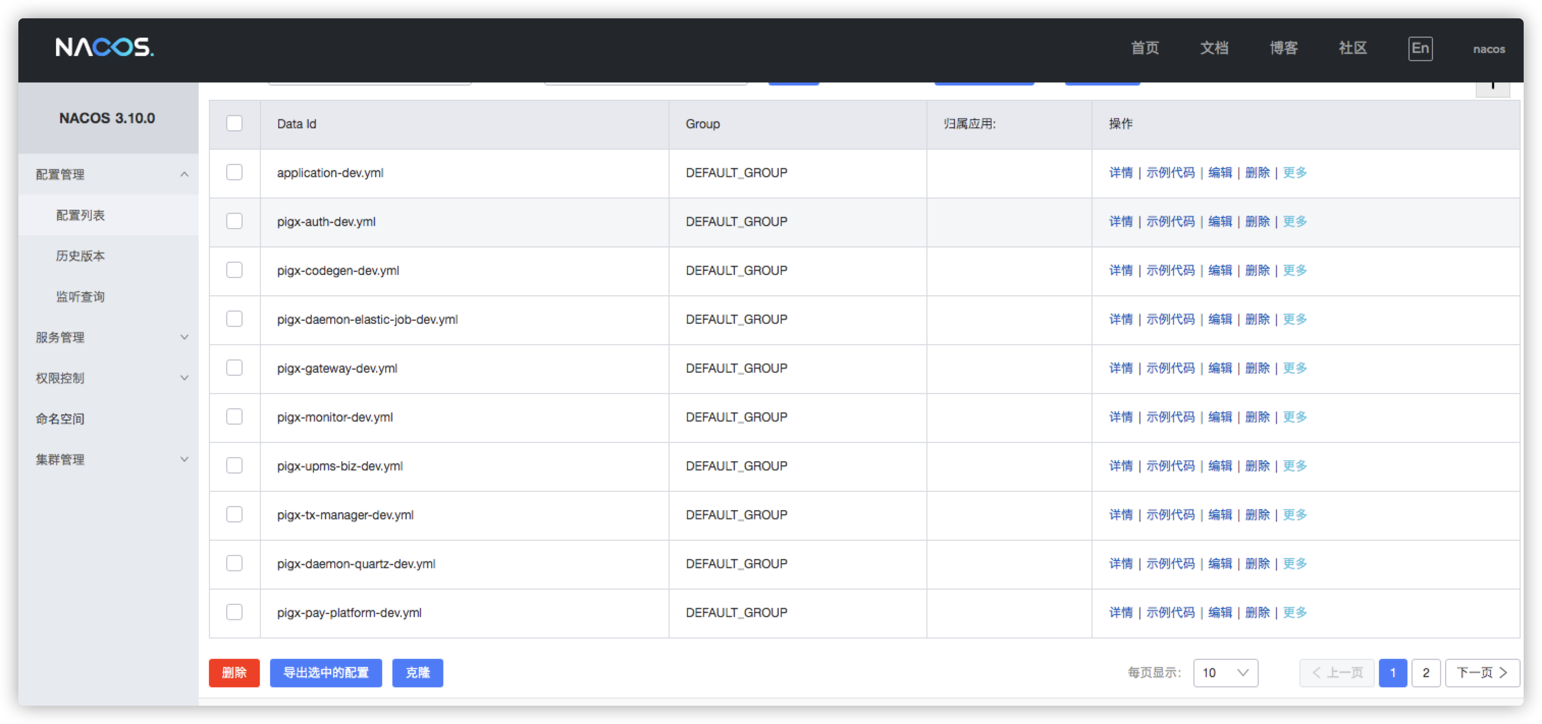Image resolution: width=1542 pixels, height=724 pixels.
Task: Select all rows via header checkbox
Action: [234, 124]
